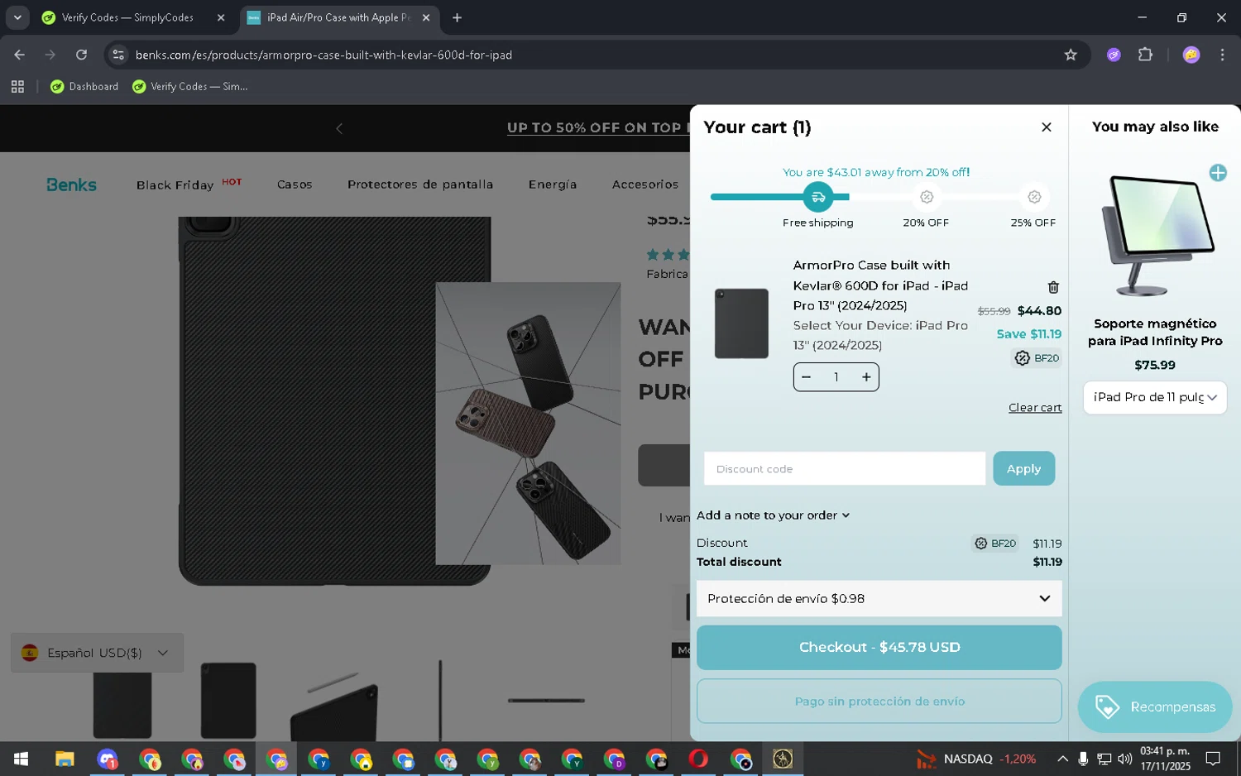The height and width of the screenshot is (776, 1241).
Task: Decrease item quantity with minus button
Action: click(806, 377)
